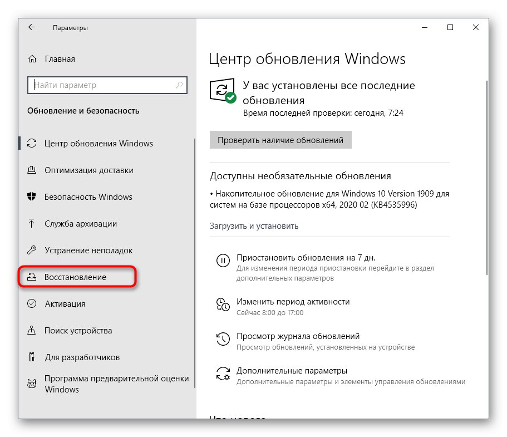The image size is (507, 437).
Task: Click the magnifier icon in search box
Action: (x=179, y=85)
